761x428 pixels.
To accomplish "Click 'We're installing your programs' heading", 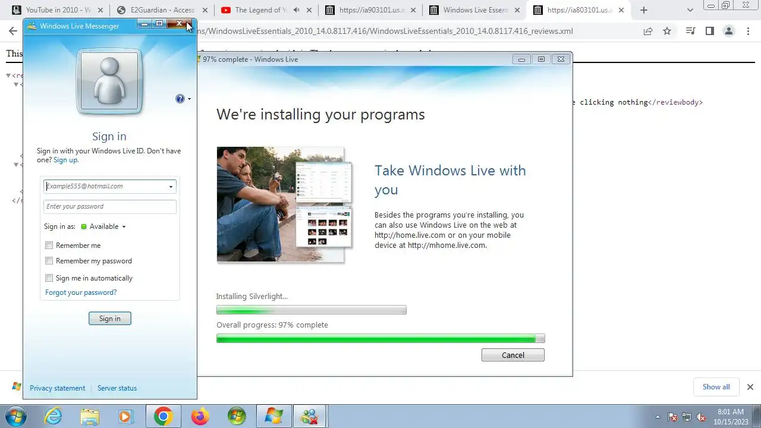I will [x=320, y=114].
